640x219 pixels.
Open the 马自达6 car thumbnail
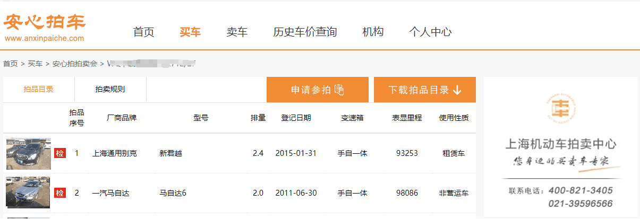tap(29, 192)
